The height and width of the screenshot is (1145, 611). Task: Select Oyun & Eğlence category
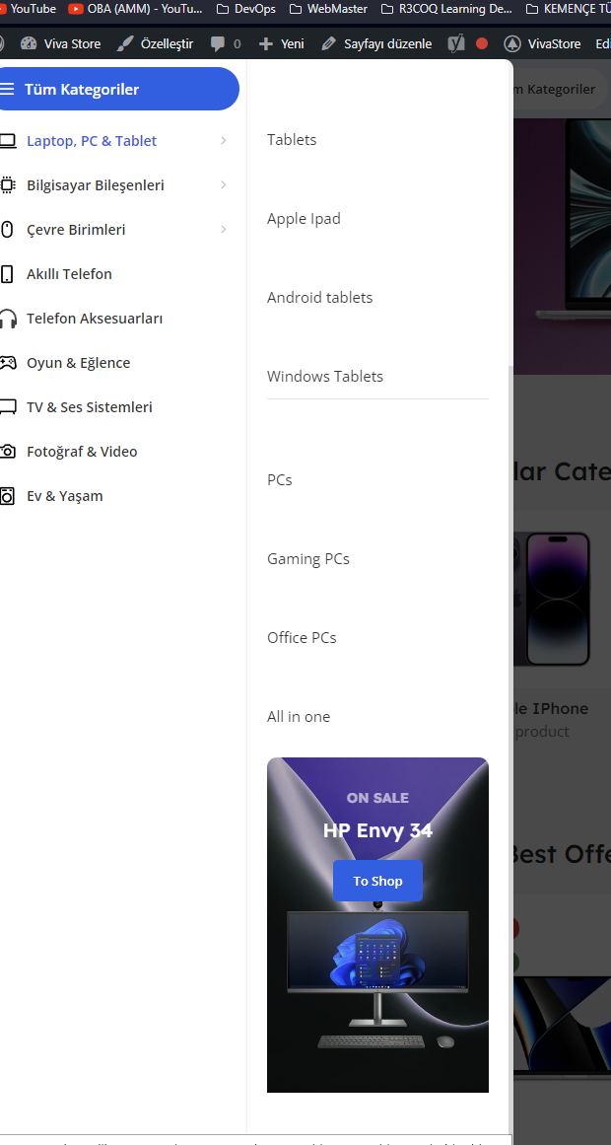78,363
